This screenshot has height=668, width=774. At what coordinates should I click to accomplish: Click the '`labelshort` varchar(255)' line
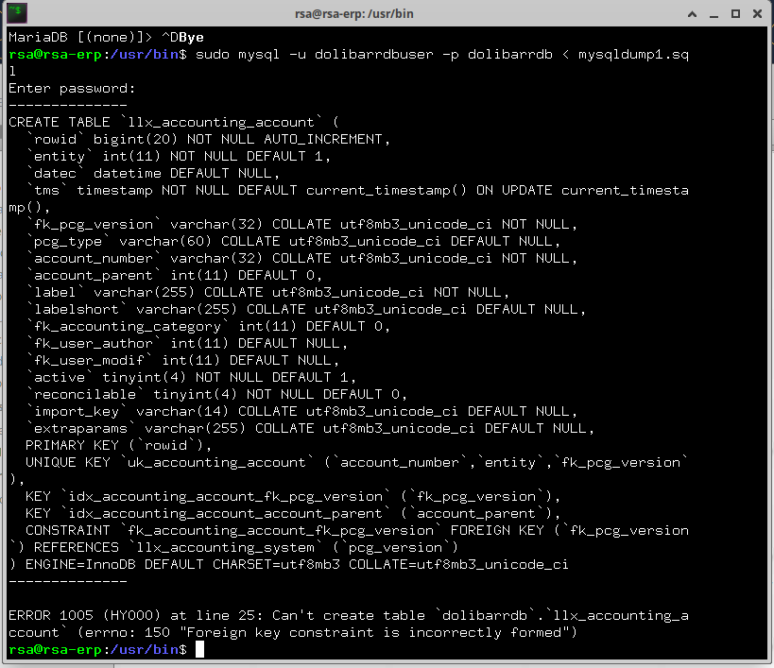pos(305,310)
